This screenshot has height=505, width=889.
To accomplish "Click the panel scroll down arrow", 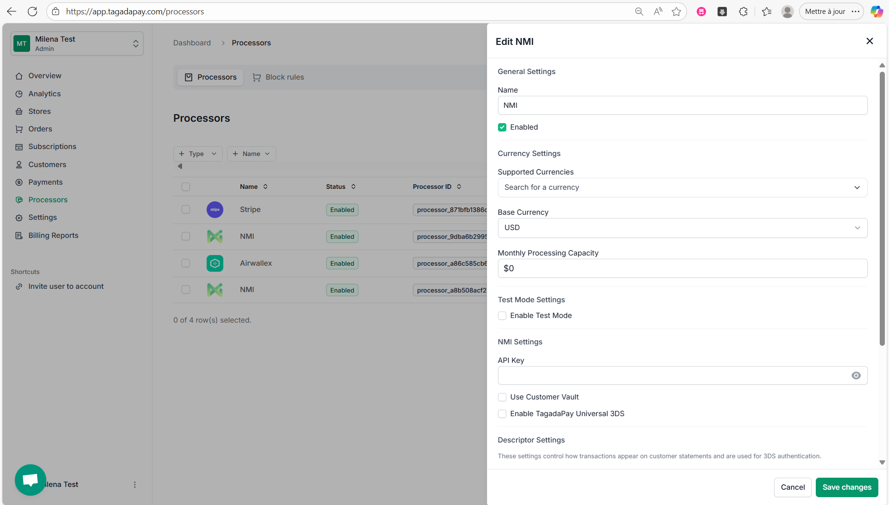I will point(882,462).
